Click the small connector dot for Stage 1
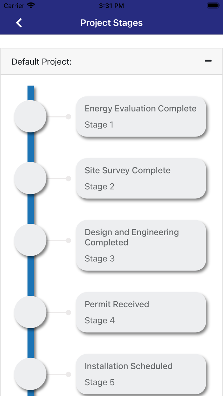 [x=68, y=117]
